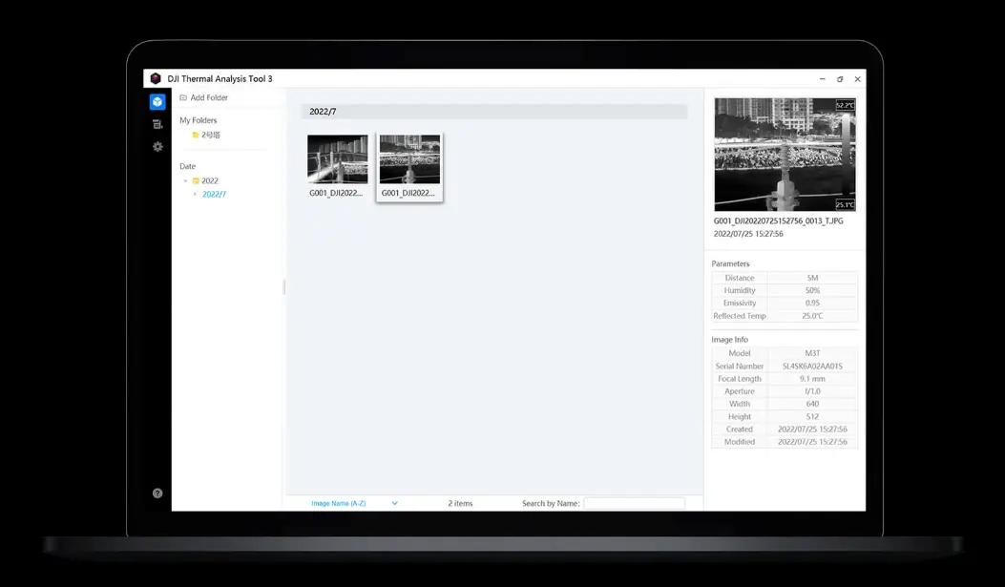1005x587 pixels.
Task: Select the first thermal image thumbnail
Action: click(x=337, y=159)
